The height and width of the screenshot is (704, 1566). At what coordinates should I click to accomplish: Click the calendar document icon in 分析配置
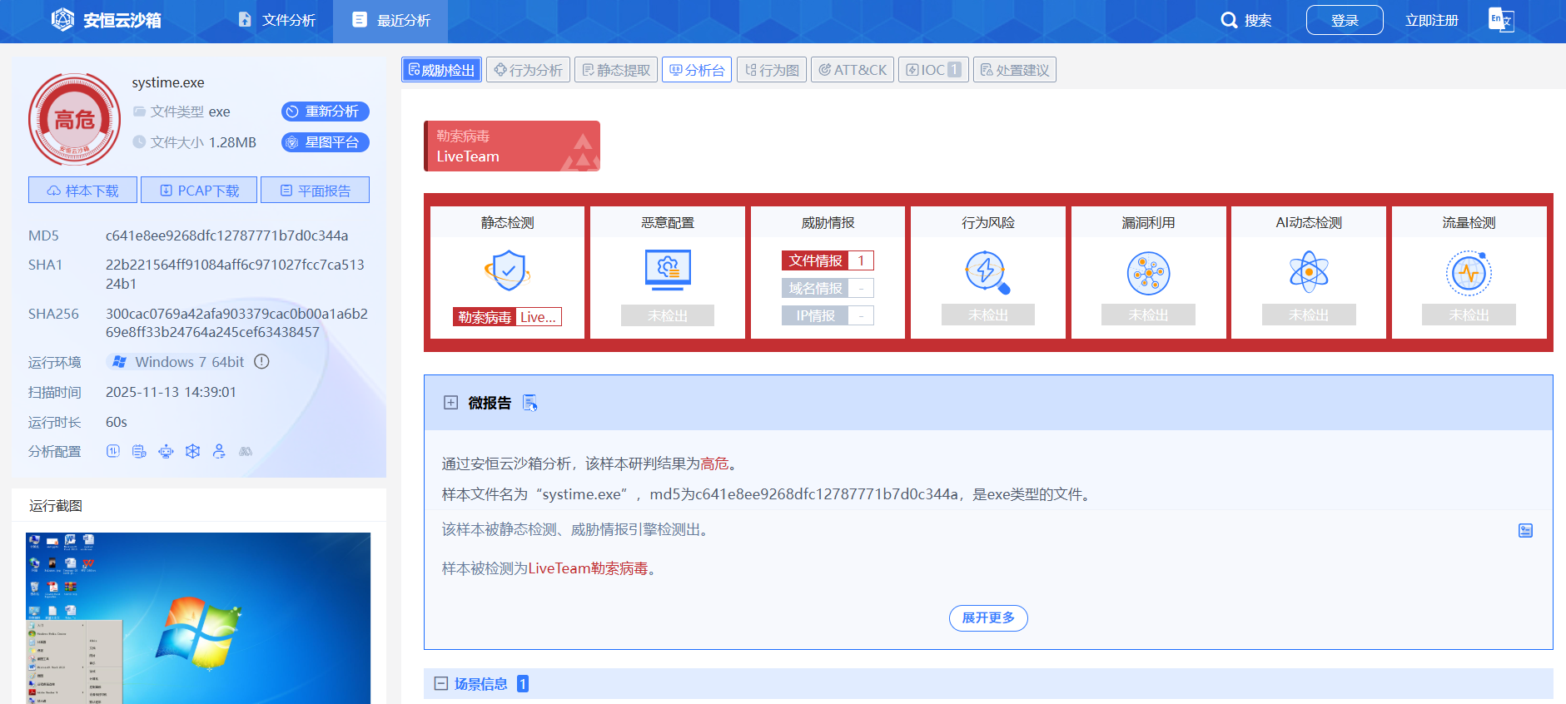139,451
